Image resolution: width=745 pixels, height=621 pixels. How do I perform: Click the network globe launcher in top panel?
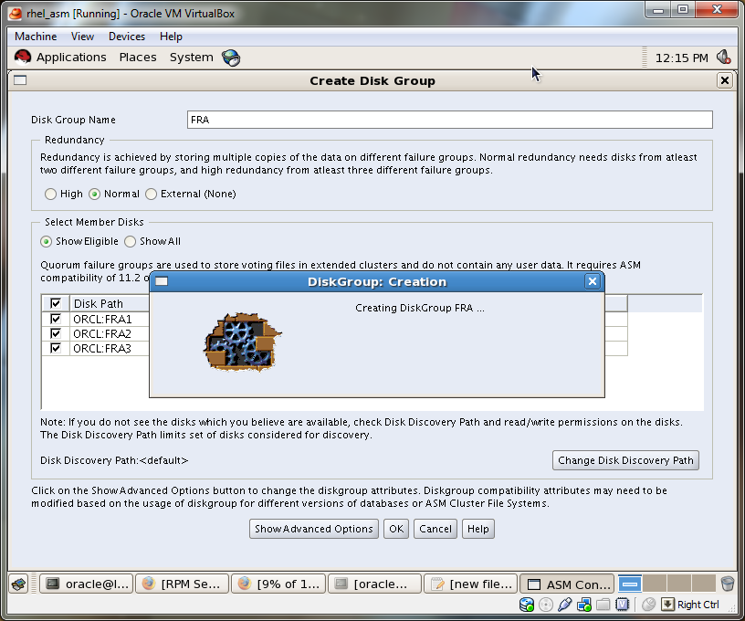click(x=231, y=58)
